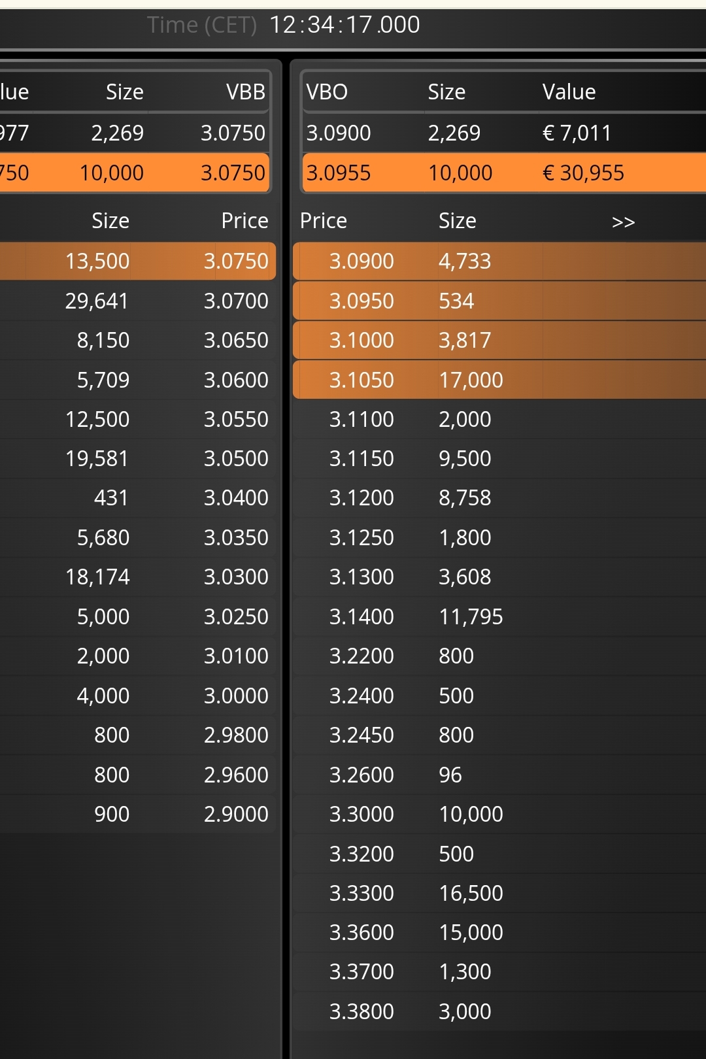Click the bid row with 13,500 size
Viewport: 706px width, 1059px height.
pyautogui.click(x=138, y=261)
